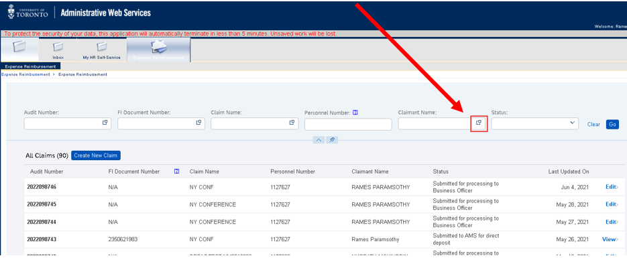Open value help for Audit Number field
The width and height of the screenshot is (627, 258).
[105, 123]
